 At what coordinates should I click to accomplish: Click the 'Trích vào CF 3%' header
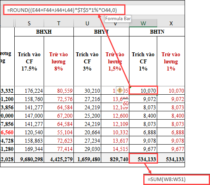tap(87, 61)
